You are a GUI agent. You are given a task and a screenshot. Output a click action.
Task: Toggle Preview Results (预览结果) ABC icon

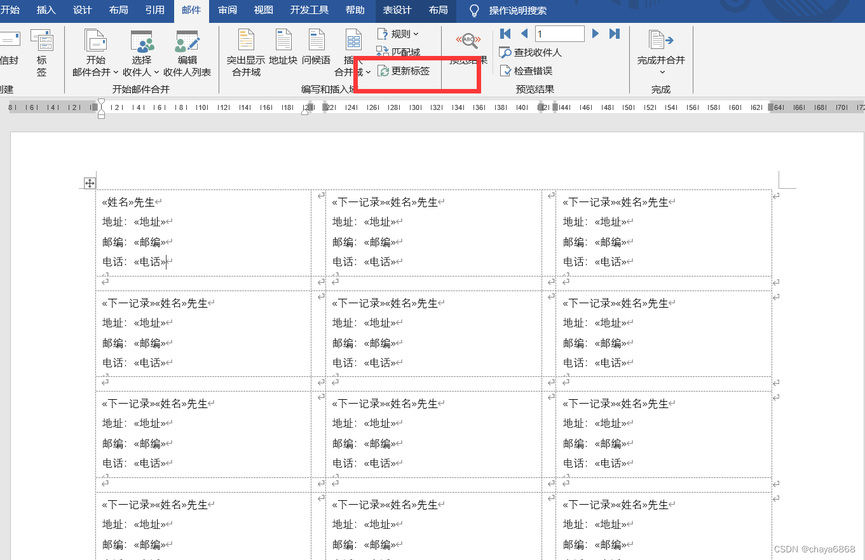tap(468, 41)
